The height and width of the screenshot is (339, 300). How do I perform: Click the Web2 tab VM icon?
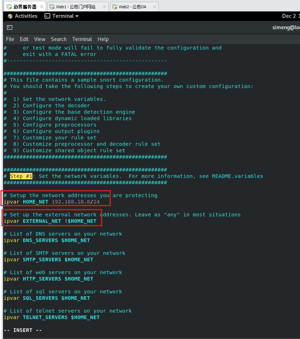pyautogui.click(x=115, y=7)
